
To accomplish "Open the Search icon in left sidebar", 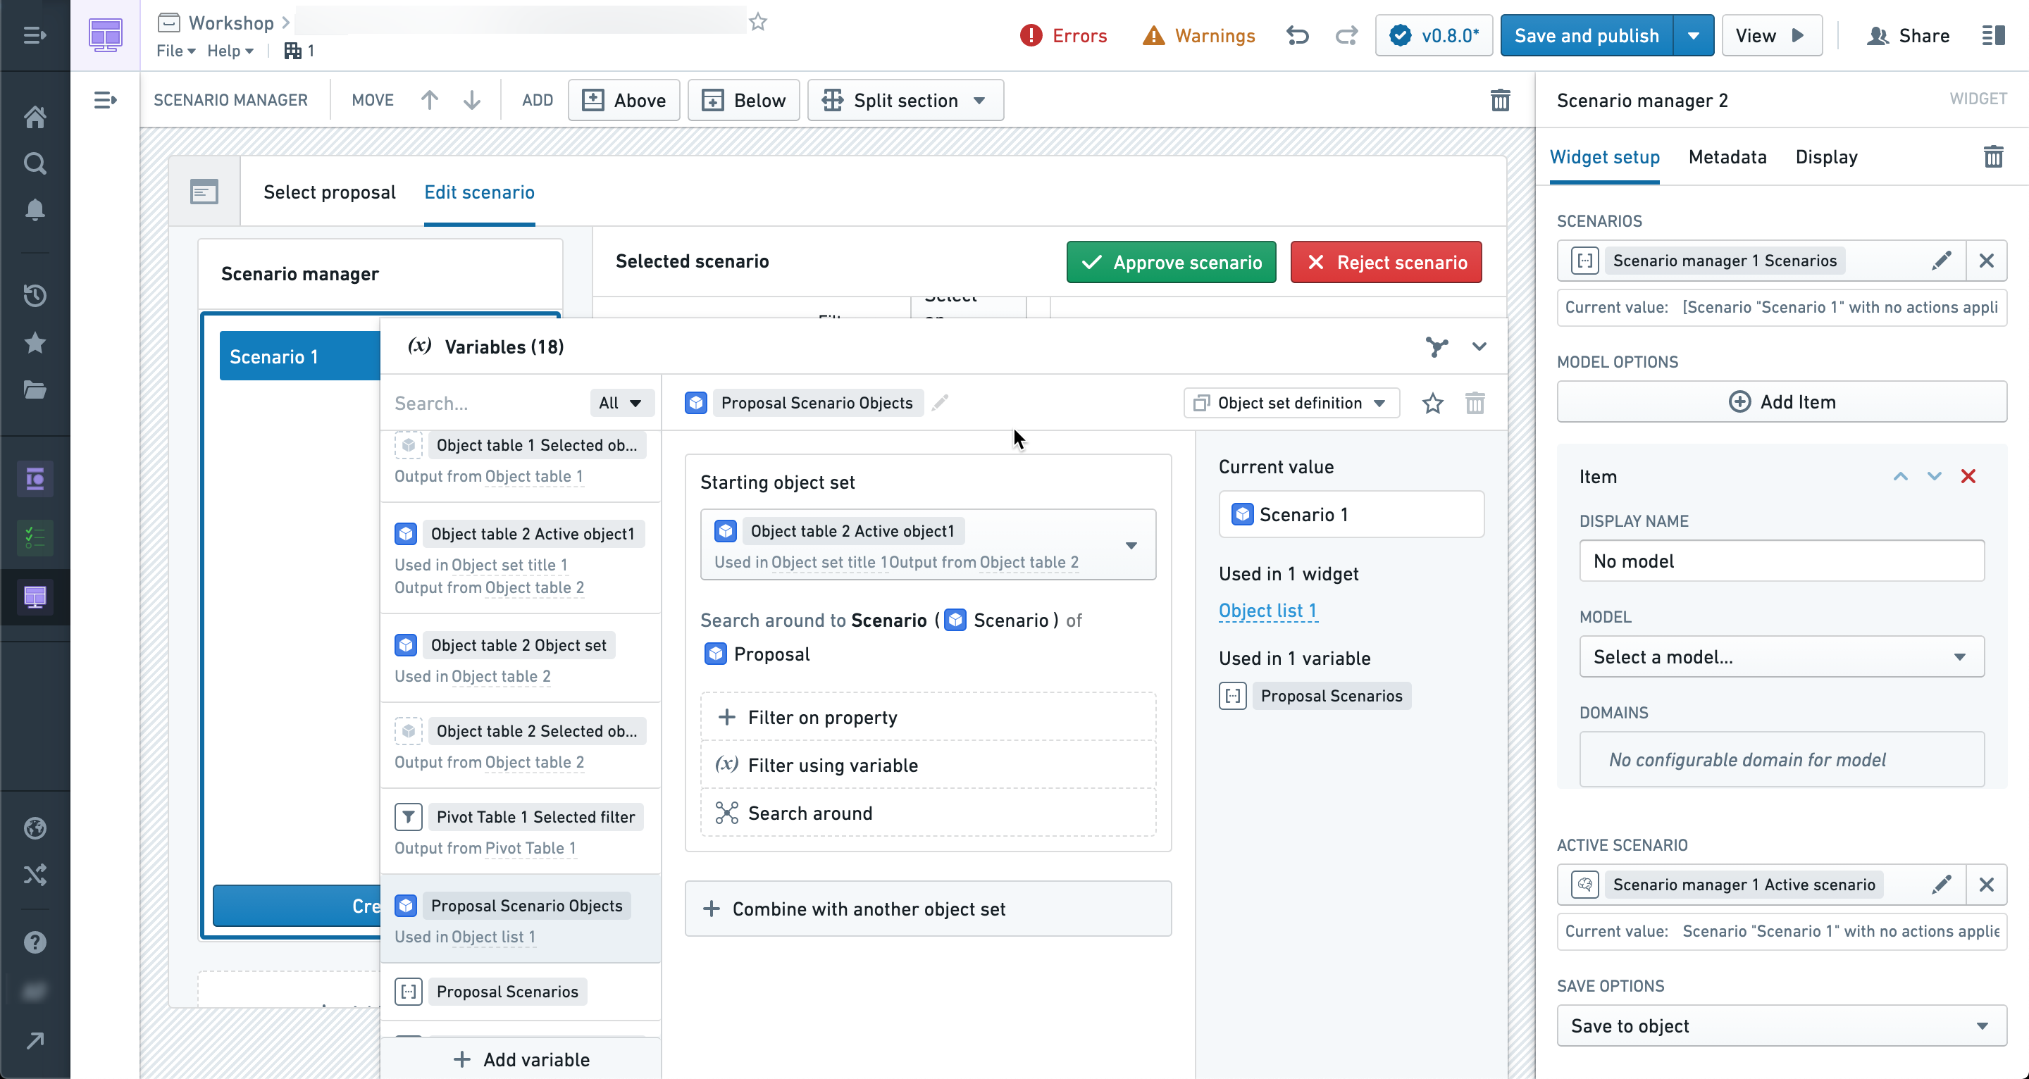I will click(x=35, y=163).
